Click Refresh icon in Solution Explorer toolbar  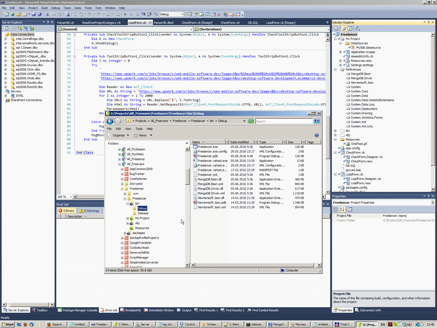(x=350, y=28)
